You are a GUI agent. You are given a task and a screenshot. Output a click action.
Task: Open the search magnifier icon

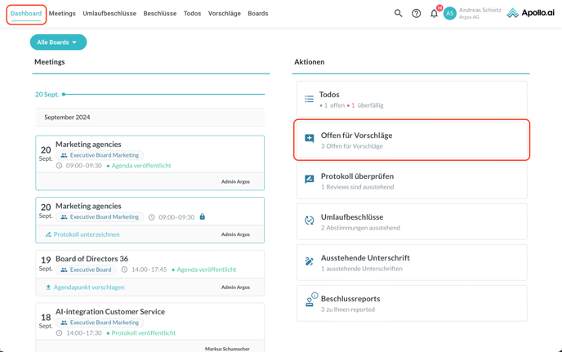[x=399, y=13]
